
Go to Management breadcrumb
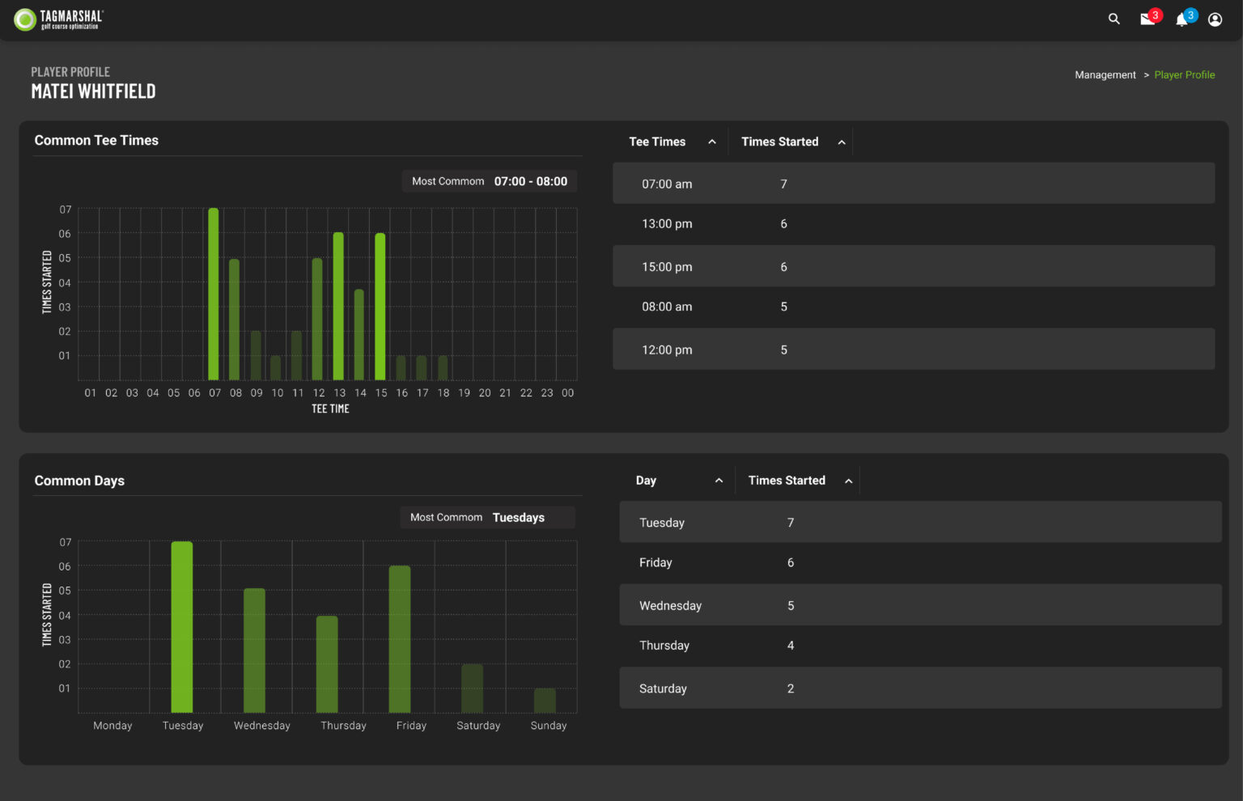click(x=1105, y=75)
